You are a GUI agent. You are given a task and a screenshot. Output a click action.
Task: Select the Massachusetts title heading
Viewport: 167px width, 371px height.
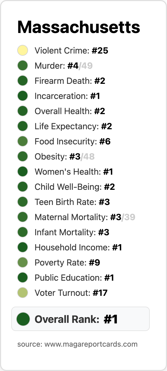click(x=79, y=27)
